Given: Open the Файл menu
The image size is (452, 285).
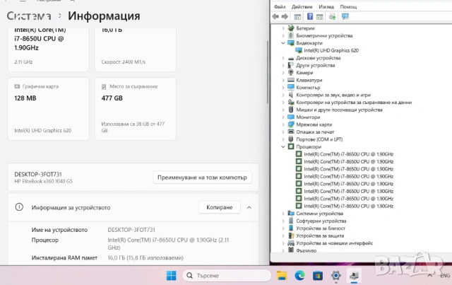Looking at the screenshot, I should 280,6.
